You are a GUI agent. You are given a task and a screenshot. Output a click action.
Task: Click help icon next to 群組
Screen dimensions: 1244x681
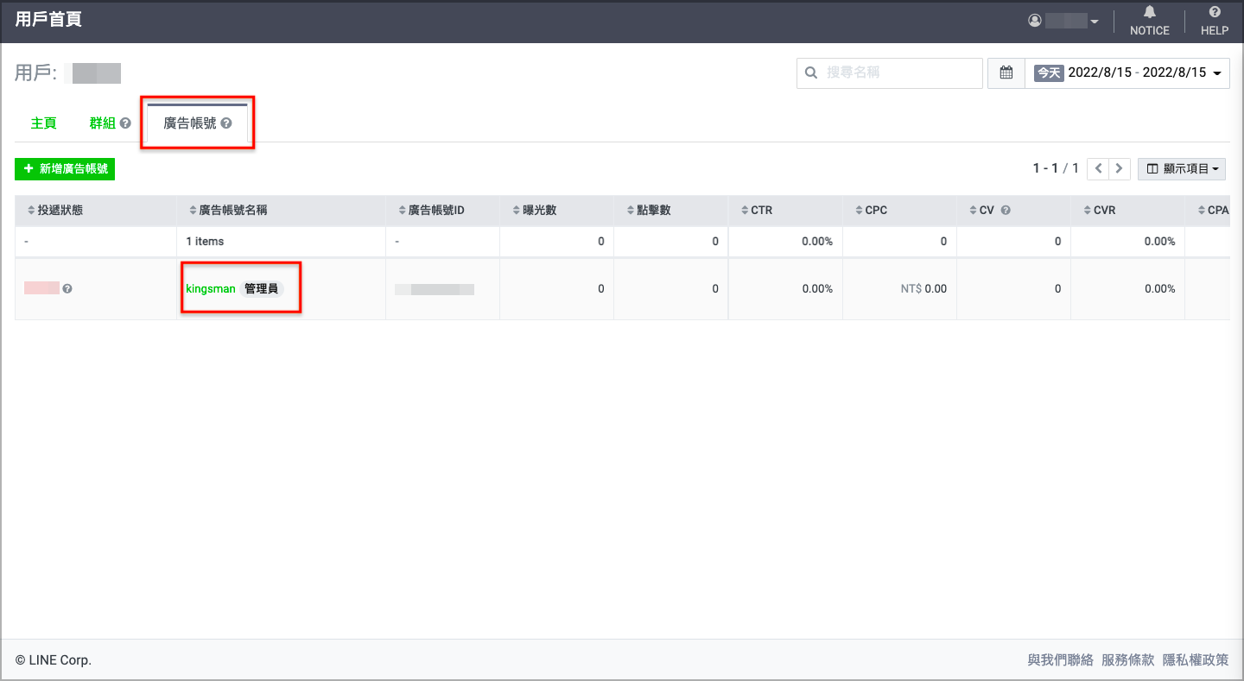point(125,123)
